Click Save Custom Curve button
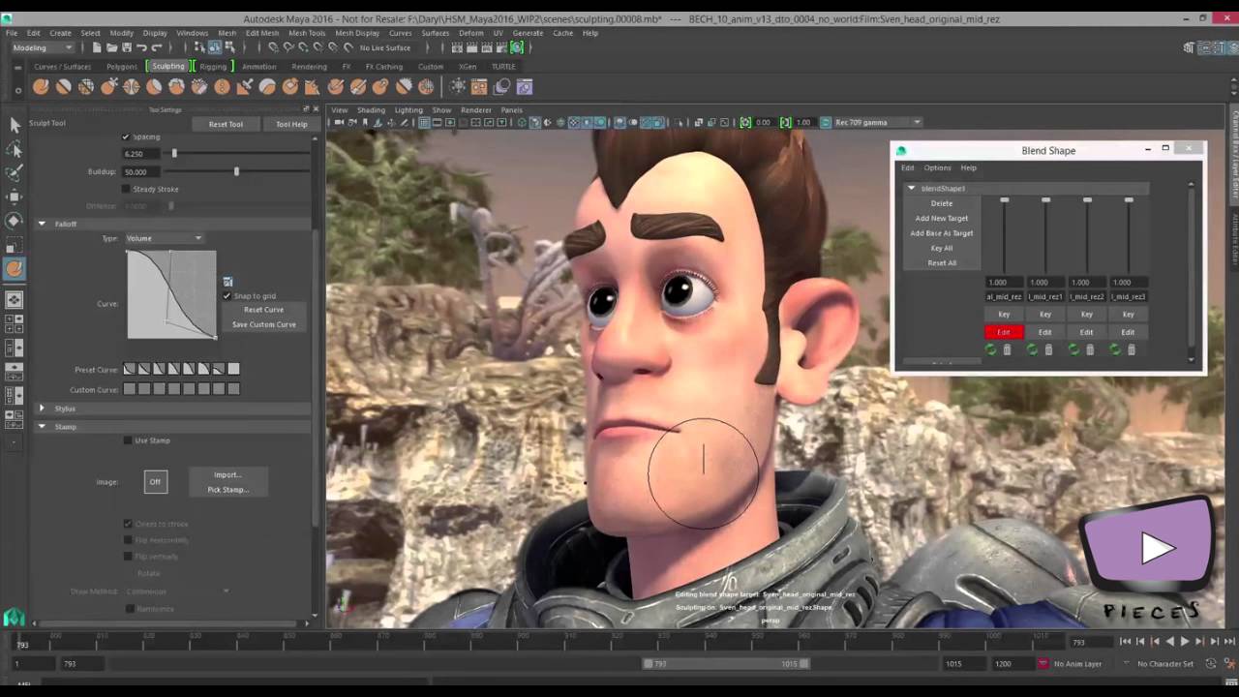 point(263,324)
